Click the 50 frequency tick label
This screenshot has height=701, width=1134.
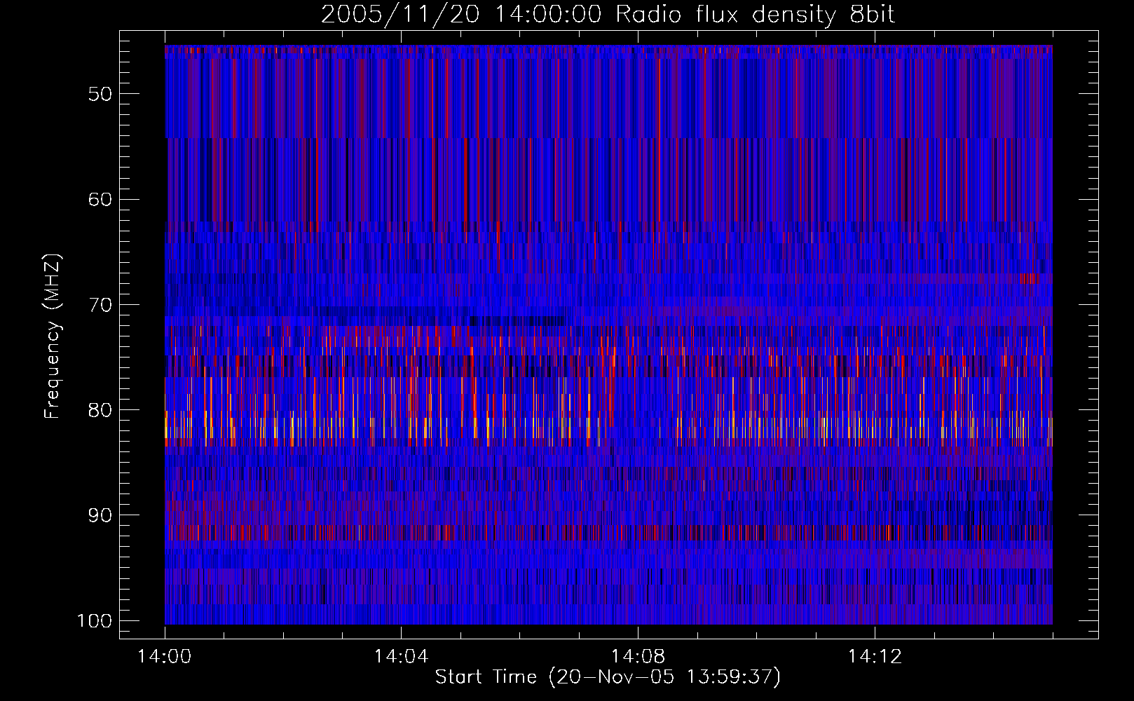pyautogui.click(x=100, y=94)
